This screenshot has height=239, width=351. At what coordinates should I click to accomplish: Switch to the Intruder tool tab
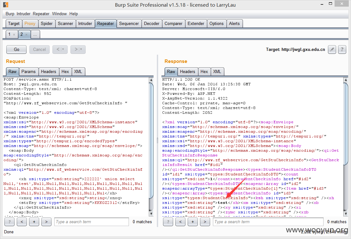85,23
